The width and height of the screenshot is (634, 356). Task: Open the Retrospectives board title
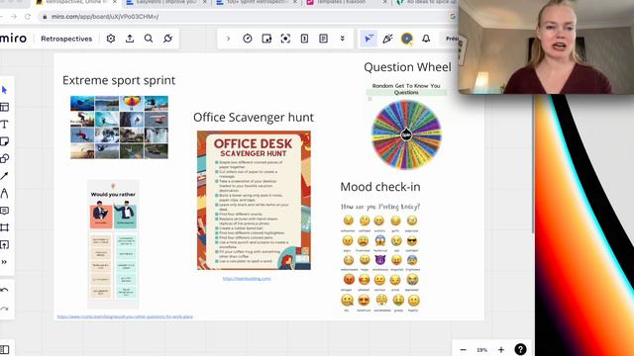(x=66, y=39)
